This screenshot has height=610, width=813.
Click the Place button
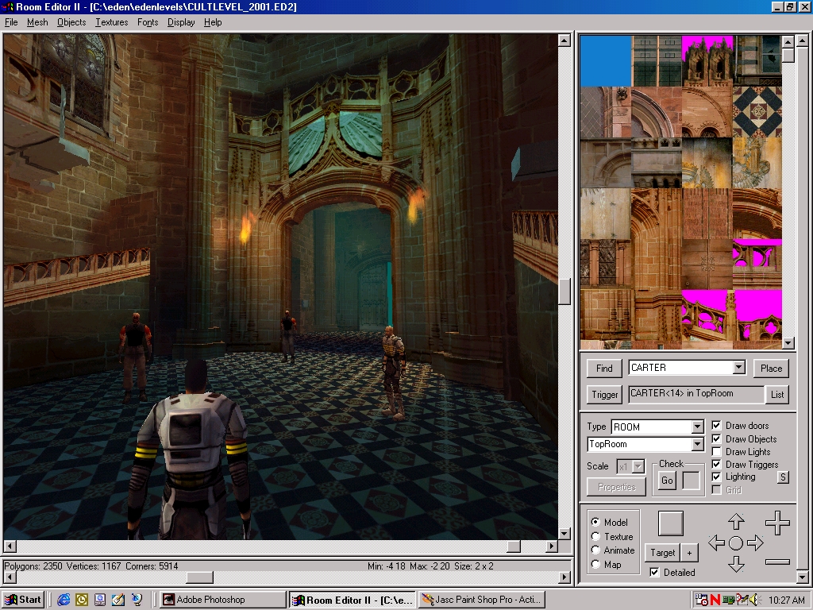(771, 369)
